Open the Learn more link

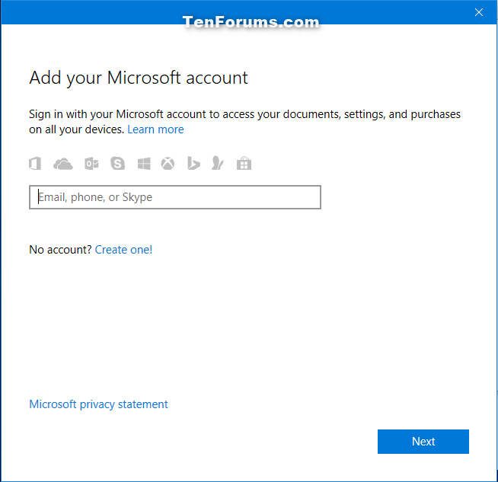coord(155,129)
